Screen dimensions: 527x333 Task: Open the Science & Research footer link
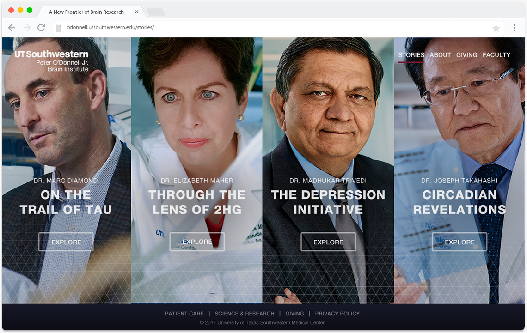[x=245, y=314]
